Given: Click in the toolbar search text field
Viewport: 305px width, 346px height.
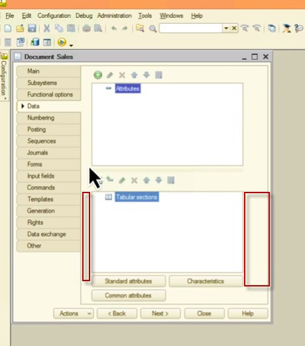Looking at the screenshot, I should click(191, 28).
